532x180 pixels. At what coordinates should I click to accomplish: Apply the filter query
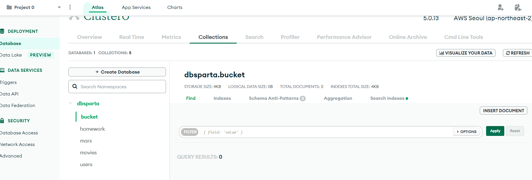[x=495, y=131]
